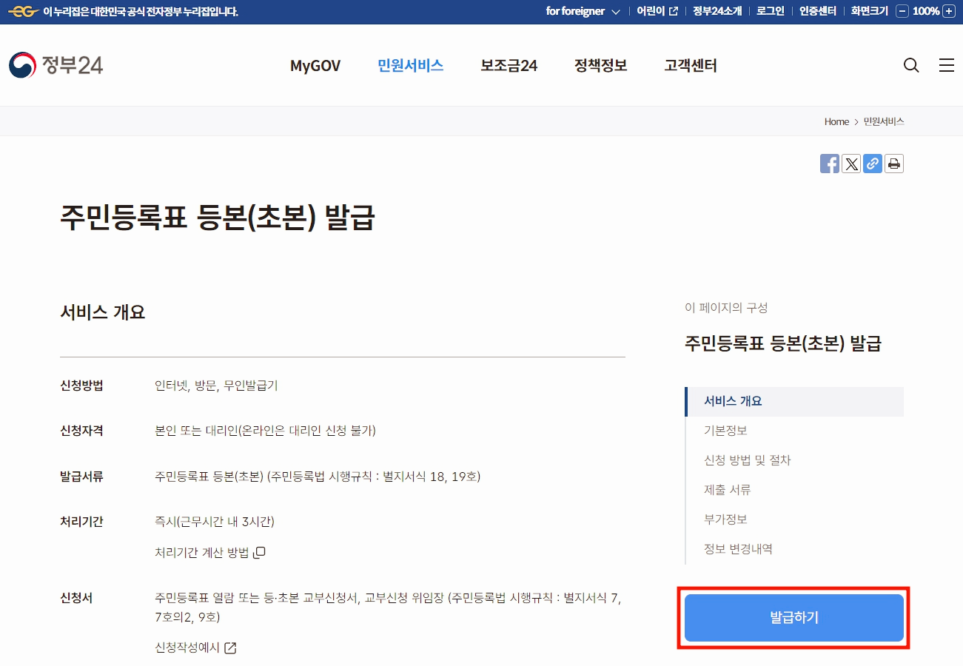Click the 정부24 logo
Image resolution: width=963 pixels, height=666 pixels.
coord(56,65)
